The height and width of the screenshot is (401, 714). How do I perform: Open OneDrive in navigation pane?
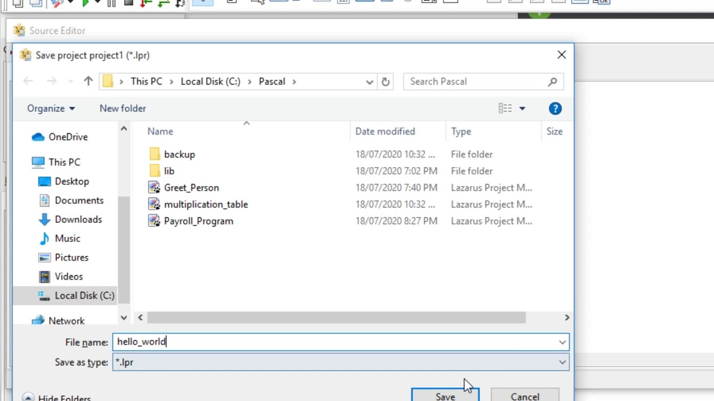point(68,137)
